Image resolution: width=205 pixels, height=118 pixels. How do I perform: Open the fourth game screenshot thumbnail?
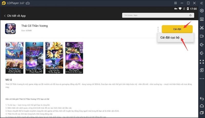point(74,58)
